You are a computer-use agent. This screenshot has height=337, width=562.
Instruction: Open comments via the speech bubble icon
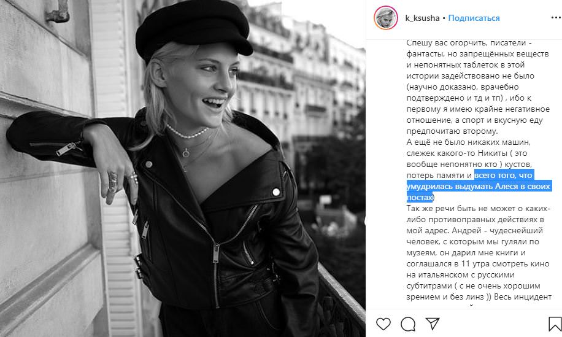point(408,323)
